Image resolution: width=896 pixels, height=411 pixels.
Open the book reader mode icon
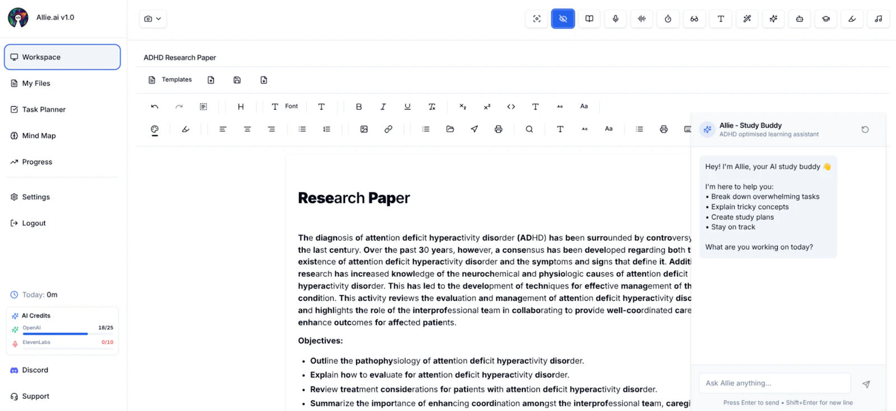589,18
